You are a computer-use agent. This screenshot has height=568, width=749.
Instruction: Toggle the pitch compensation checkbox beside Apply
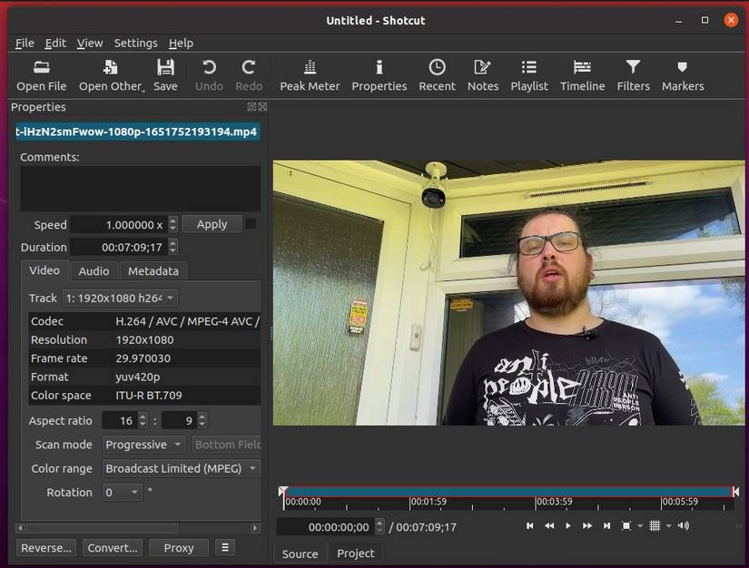[x=251, y=224]
